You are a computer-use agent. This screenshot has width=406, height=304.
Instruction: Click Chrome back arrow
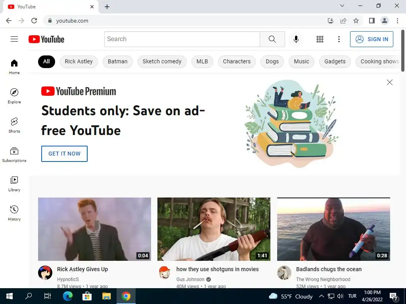click(9, 21)
